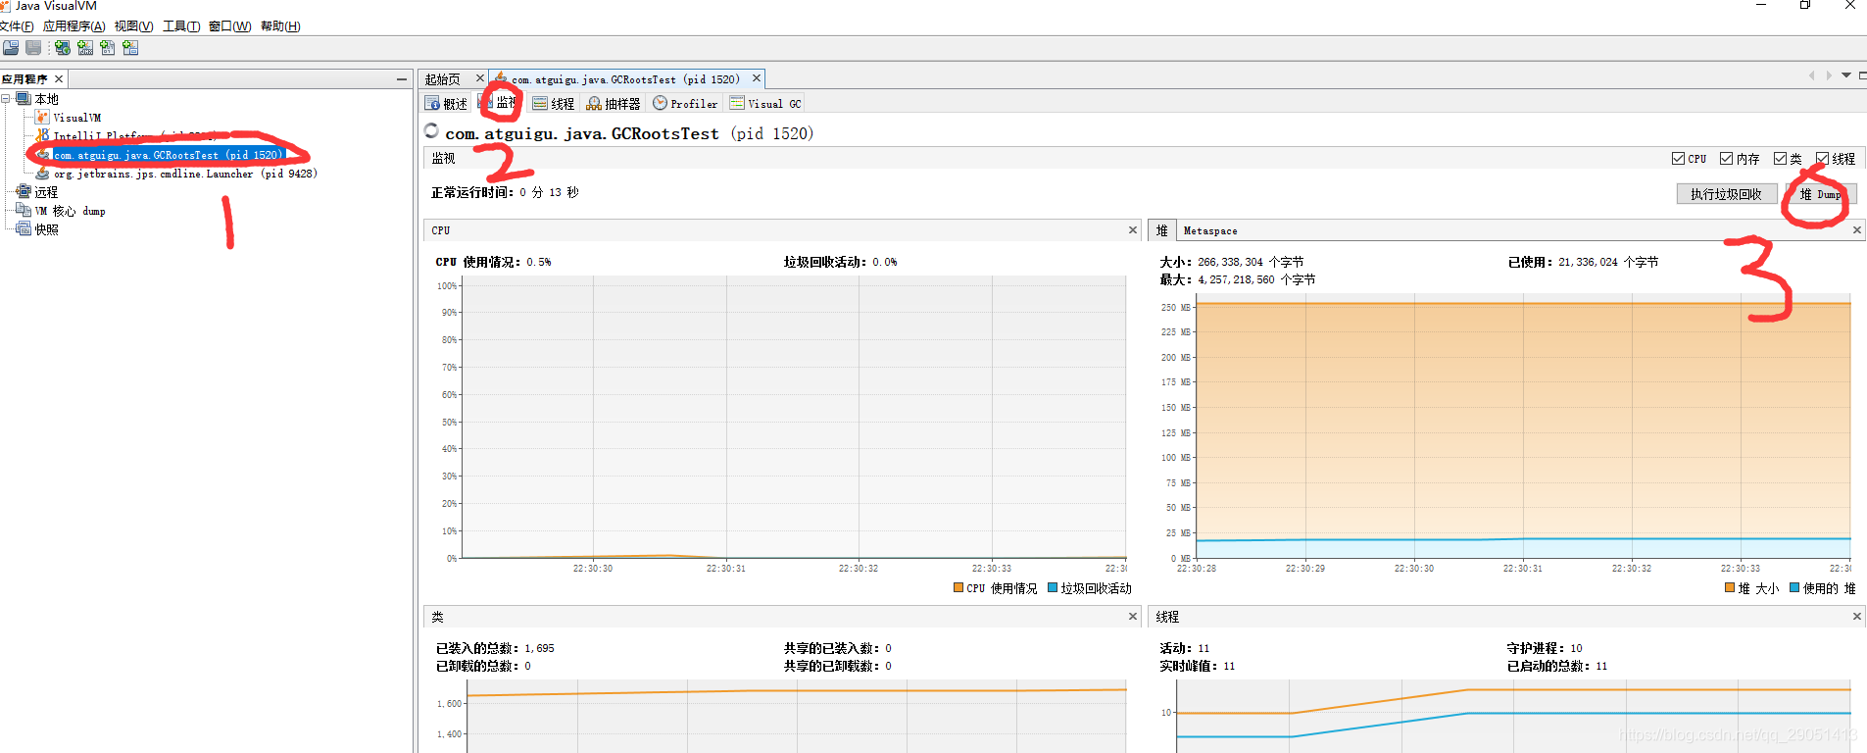
Task: Close the 应用程序 panel tab
Action: [59, 78]
